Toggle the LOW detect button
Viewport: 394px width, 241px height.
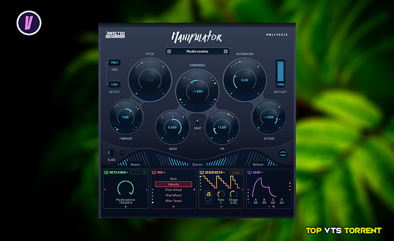tap(114, 84)
